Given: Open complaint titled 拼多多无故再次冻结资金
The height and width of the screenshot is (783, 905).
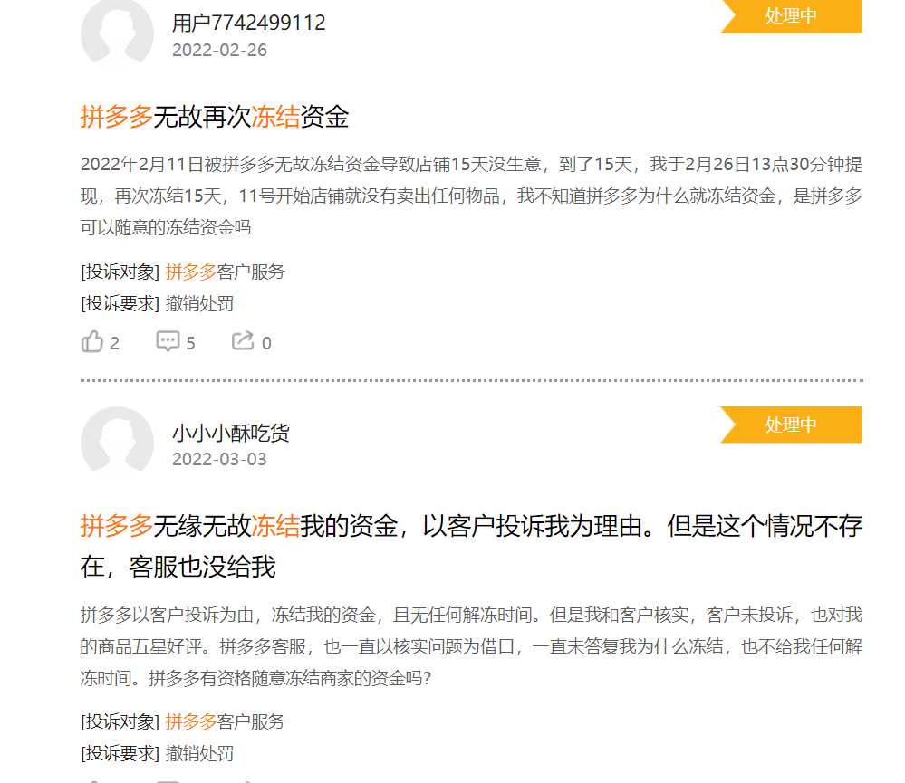Looking at the screenshot, I should point(215,117).
